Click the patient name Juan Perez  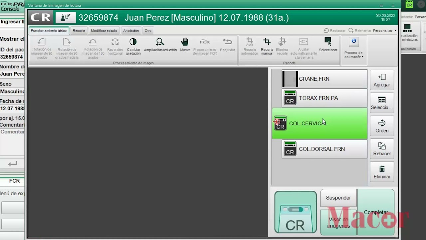pos(146,18)
